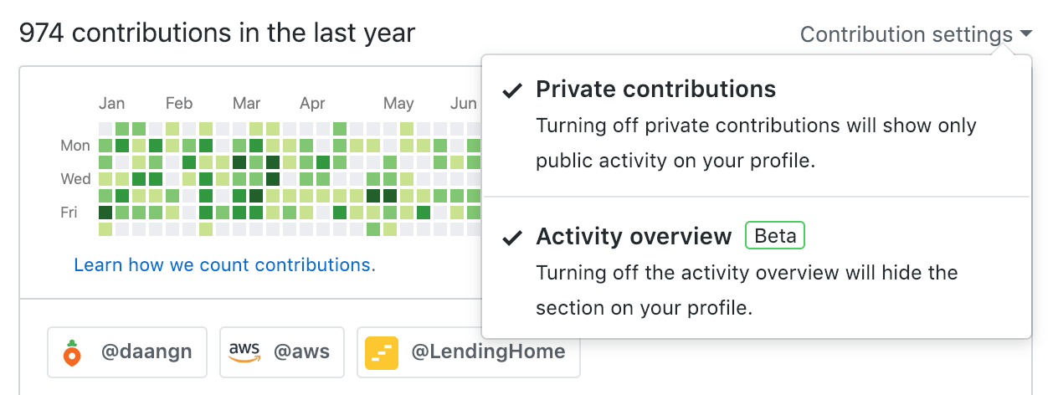Select the activity overview description text

click(x=747, y=290)
